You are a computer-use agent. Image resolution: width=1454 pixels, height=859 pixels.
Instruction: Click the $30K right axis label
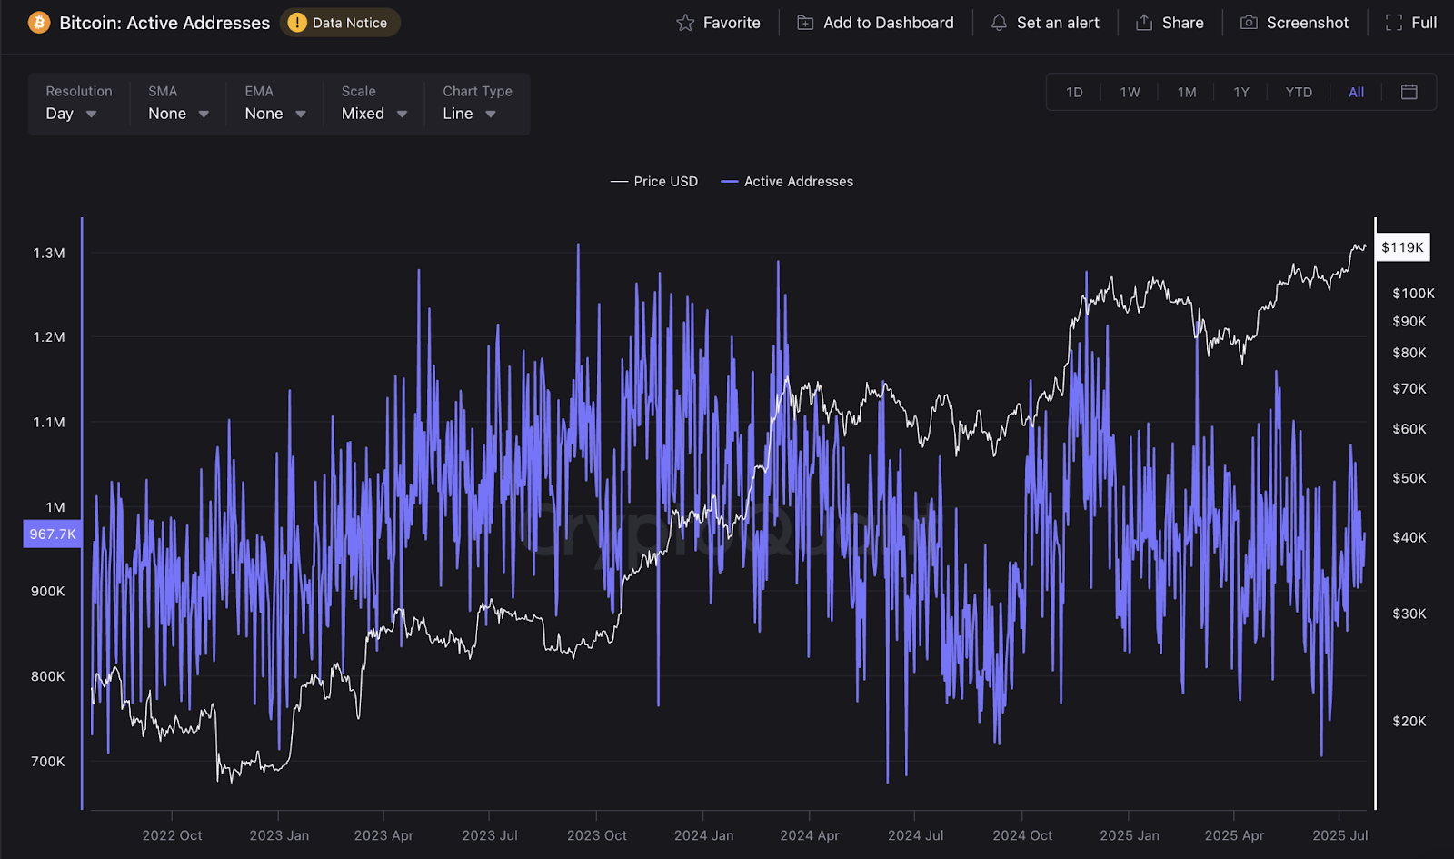[1409, 614]
